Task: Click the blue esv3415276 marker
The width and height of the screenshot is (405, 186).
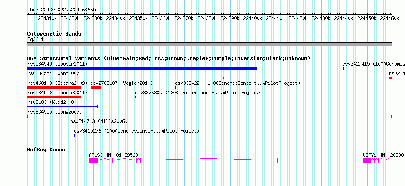Action: click(x=75, y=135)
